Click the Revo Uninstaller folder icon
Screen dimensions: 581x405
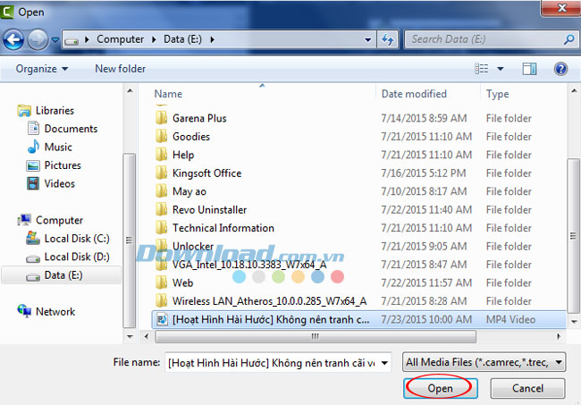[161, 210]
